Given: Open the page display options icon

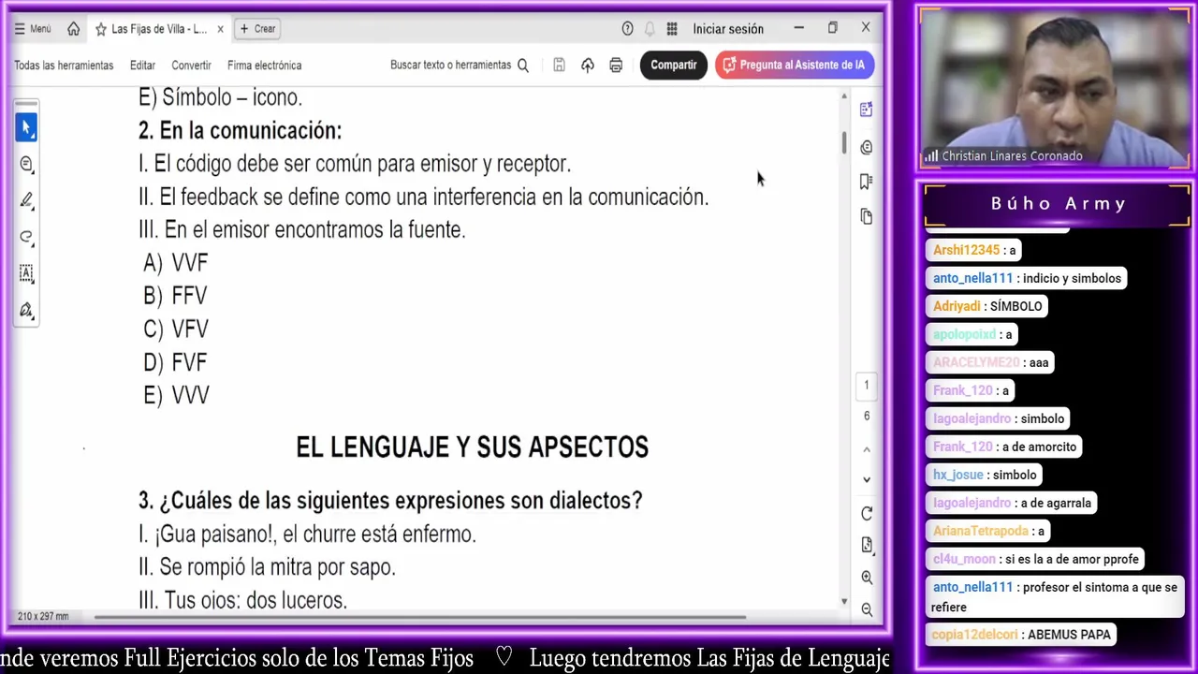Looking at the screenshot, I should (x=866, y=545).
